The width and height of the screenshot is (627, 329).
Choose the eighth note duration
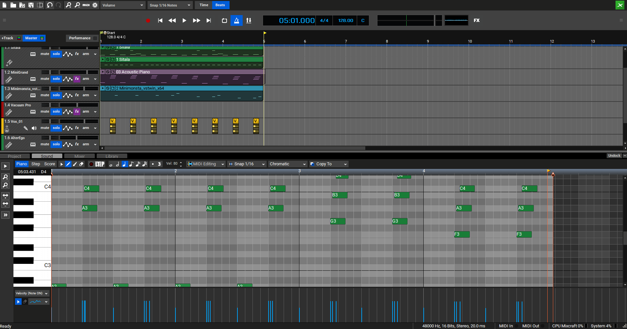point(131,164)
